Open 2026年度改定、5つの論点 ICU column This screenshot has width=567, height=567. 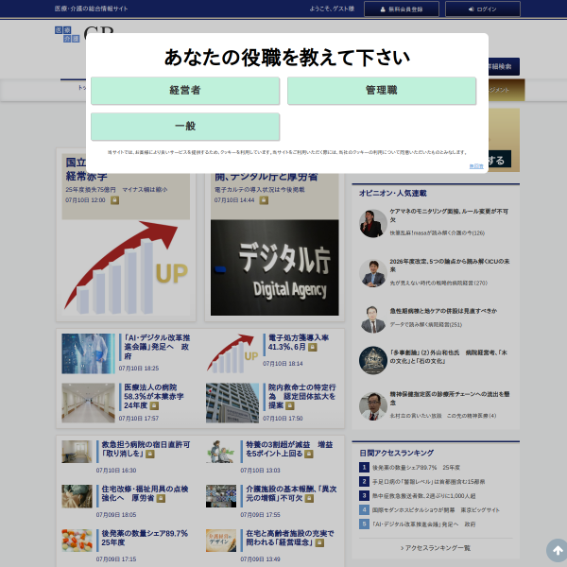(x=450, y=266)
